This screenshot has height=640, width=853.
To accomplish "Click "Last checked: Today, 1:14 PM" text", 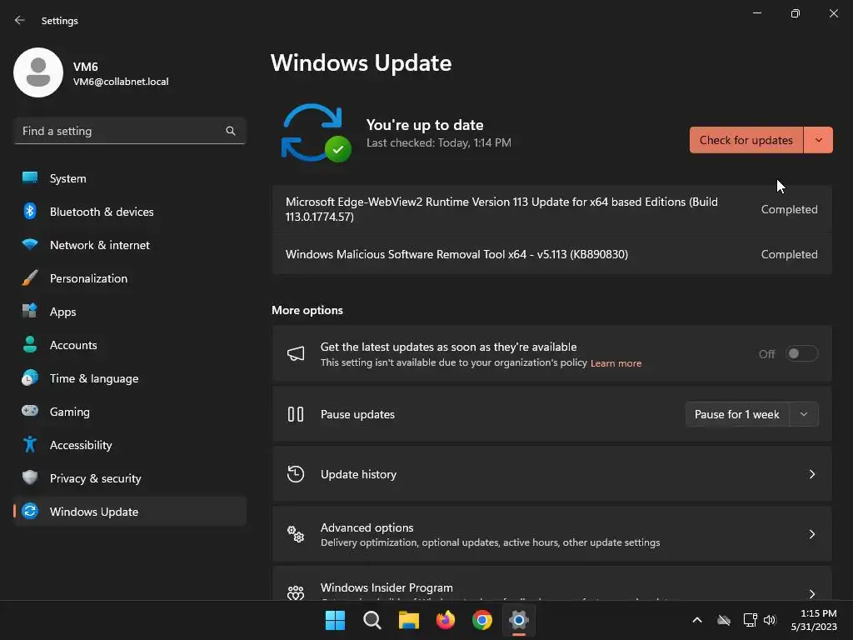I will [438, 142].
